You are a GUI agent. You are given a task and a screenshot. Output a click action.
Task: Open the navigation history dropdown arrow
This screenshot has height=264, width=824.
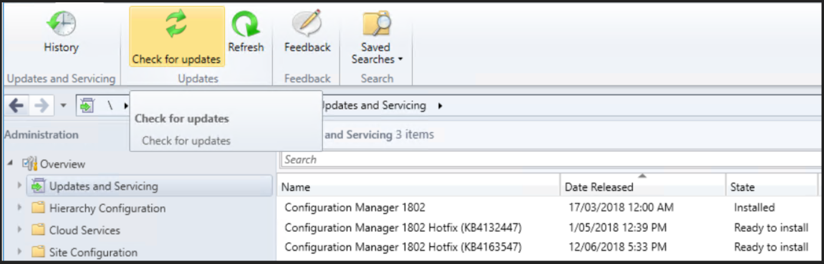tap(64, 106)
